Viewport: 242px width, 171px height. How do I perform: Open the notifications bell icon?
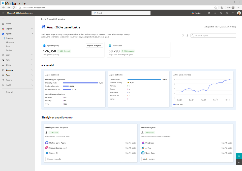point(221,13)
